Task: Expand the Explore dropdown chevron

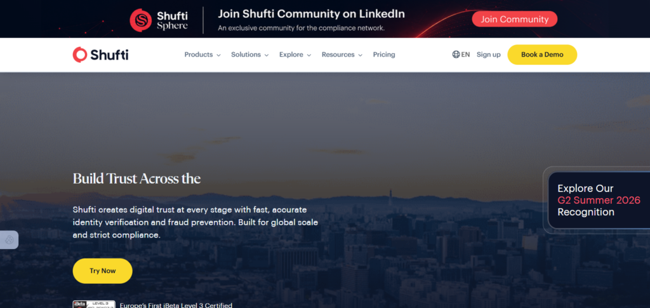Action: point(309,55)
